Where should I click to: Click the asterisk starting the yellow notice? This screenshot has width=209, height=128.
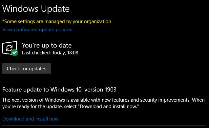pyautogui.click(x=3, y=21)
